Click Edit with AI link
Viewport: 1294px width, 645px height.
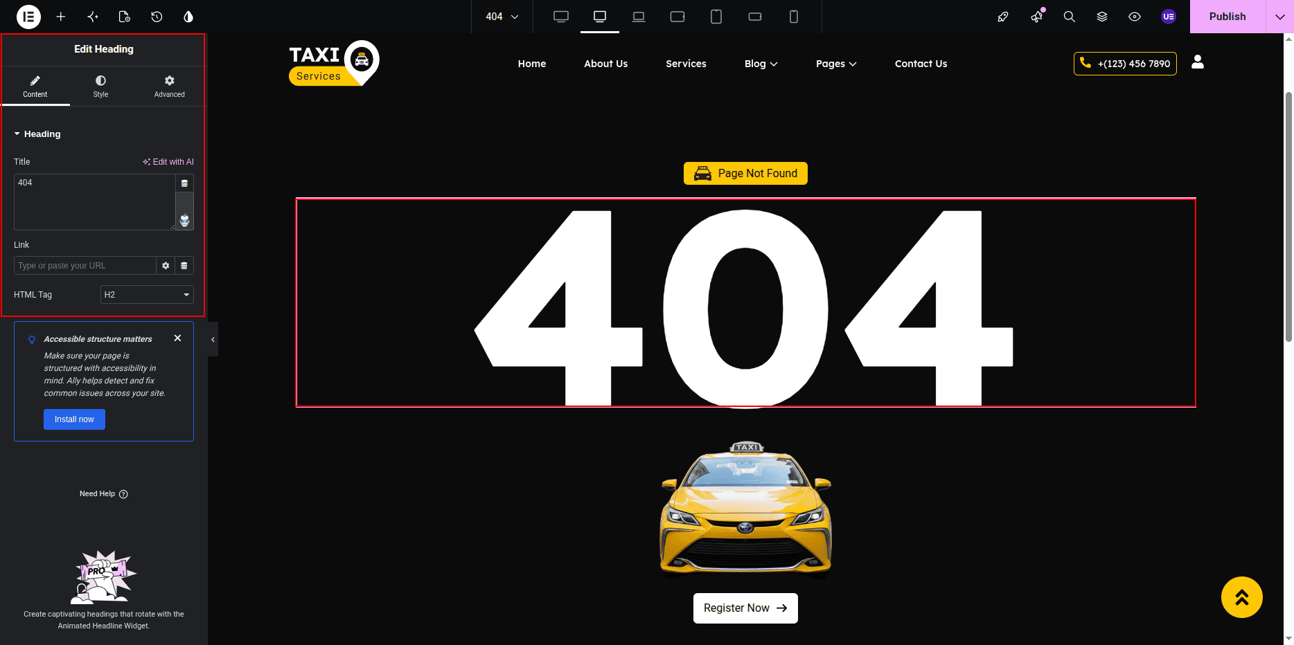[x=168, y=162]
